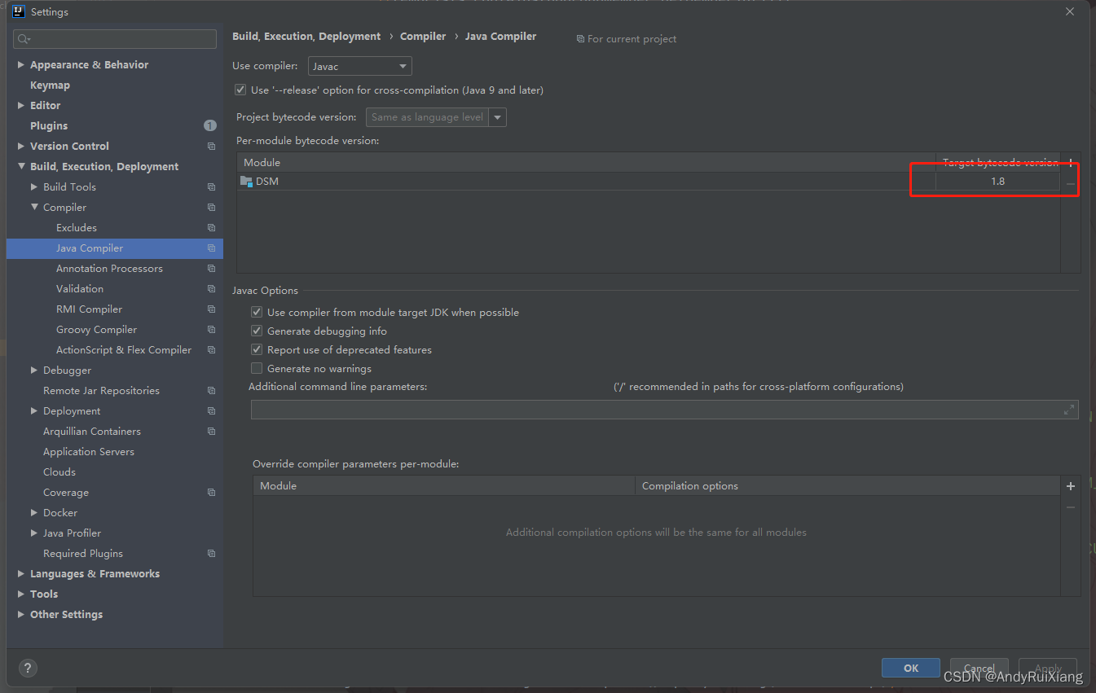The height and width of the screenshot is (693, 1096).
Task: Click project-level icon next to Groovy Compiler
Action: click(211, 330)
